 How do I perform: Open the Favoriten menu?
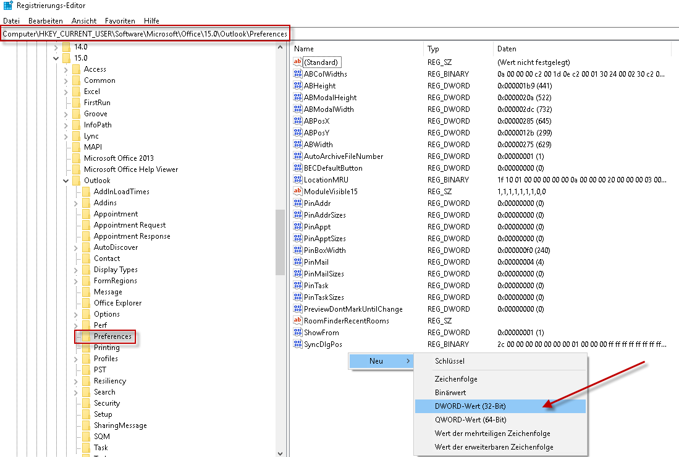pos(120,21)
